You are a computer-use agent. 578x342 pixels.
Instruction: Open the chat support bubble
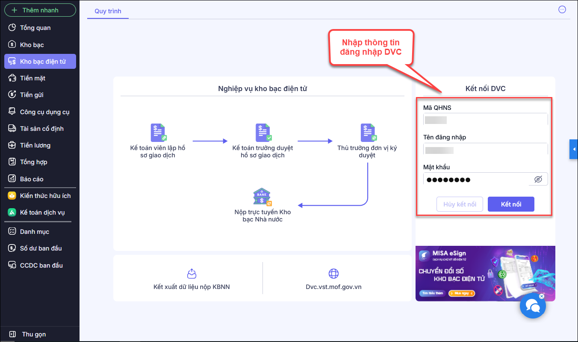(x=532, y=306)
